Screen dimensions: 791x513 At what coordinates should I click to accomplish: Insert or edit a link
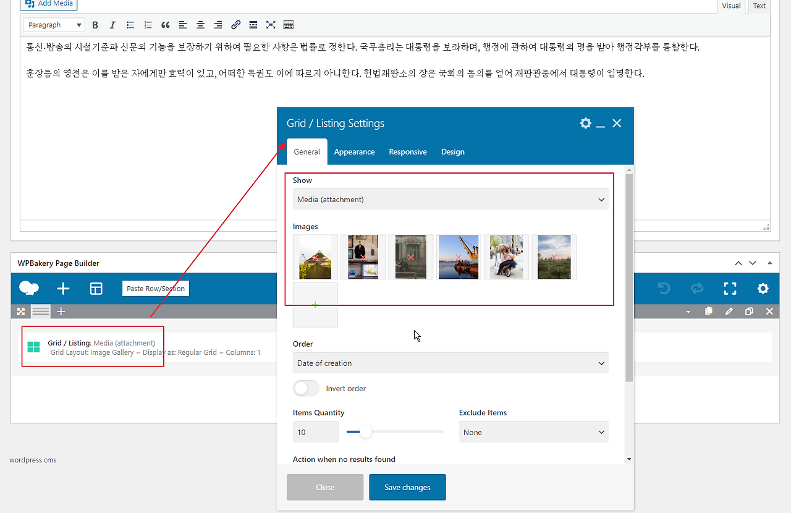(235, 25)
